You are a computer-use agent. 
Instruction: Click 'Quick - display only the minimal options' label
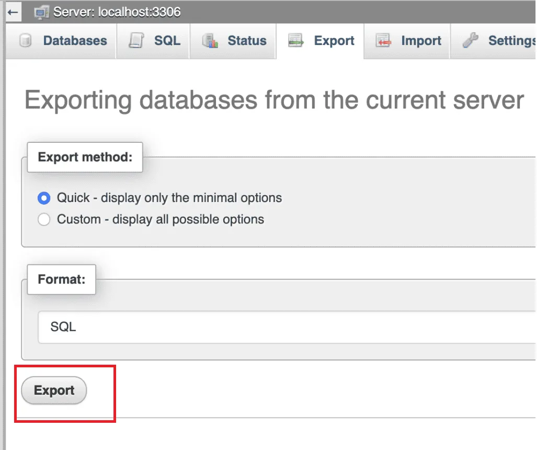coord(169,198)
